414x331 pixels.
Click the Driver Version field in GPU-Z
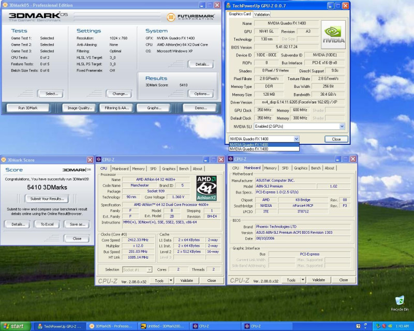299,102
